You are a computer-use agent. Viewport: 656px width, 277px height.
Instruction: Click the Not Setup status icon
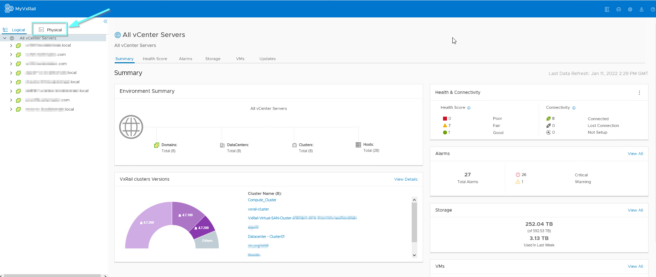[548, 132]
